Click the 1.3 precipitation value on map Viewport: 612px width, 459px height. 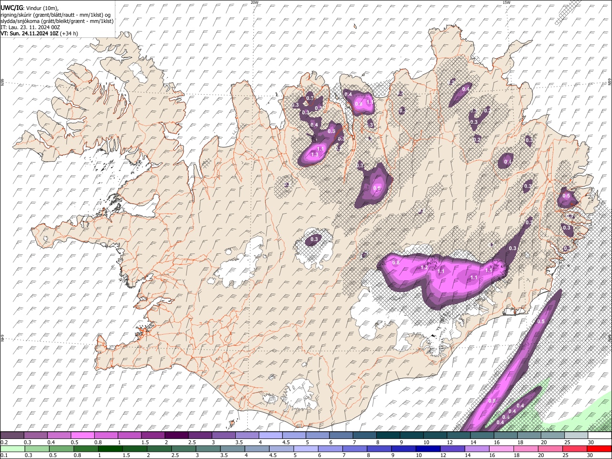pyautogui.click(x=315, y=154)
